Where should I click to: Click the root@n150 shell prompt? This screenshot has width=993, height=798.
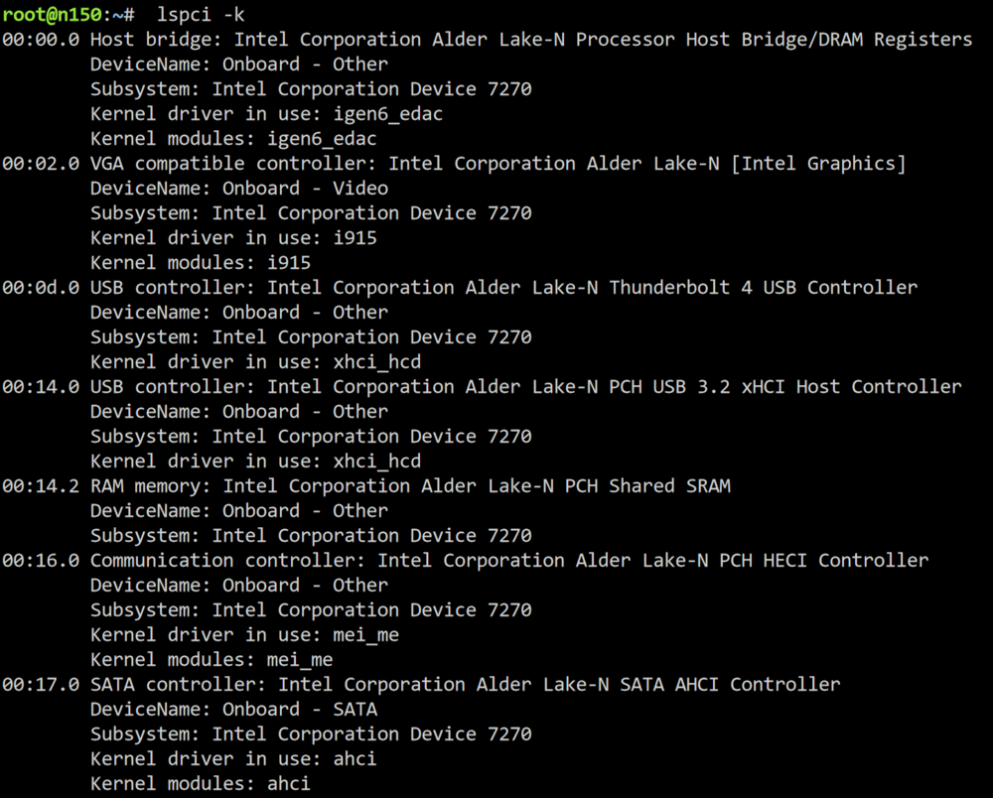[68, 15]
